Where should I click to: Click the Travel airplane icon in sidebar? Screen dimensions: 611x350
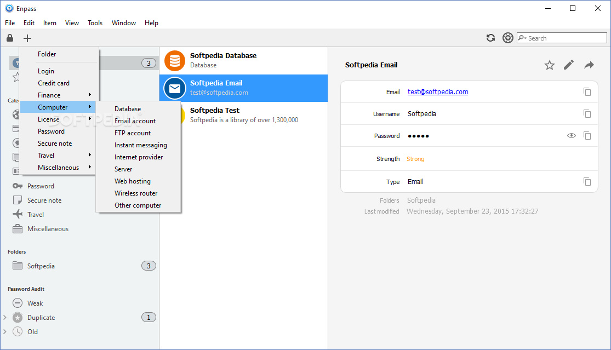pos(18,214)
